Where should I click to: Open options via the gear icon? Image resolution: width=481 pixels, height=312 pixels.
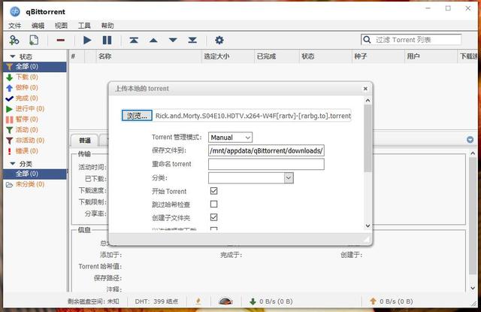219,40
